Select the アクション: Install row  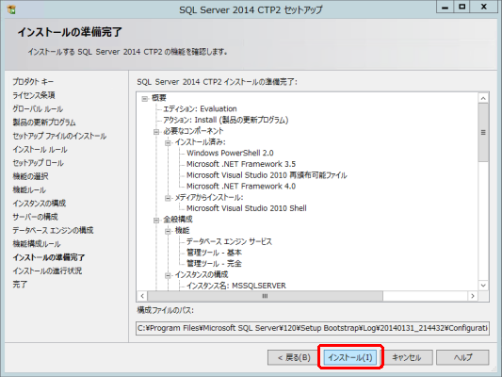point(226,120)
